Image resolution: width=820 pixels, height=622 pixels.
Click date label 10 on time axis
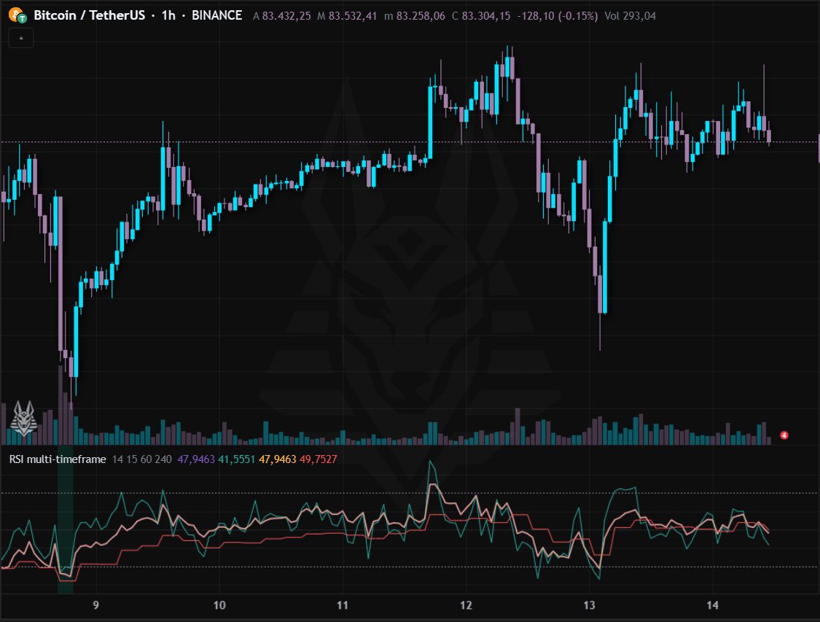(219, 605)
